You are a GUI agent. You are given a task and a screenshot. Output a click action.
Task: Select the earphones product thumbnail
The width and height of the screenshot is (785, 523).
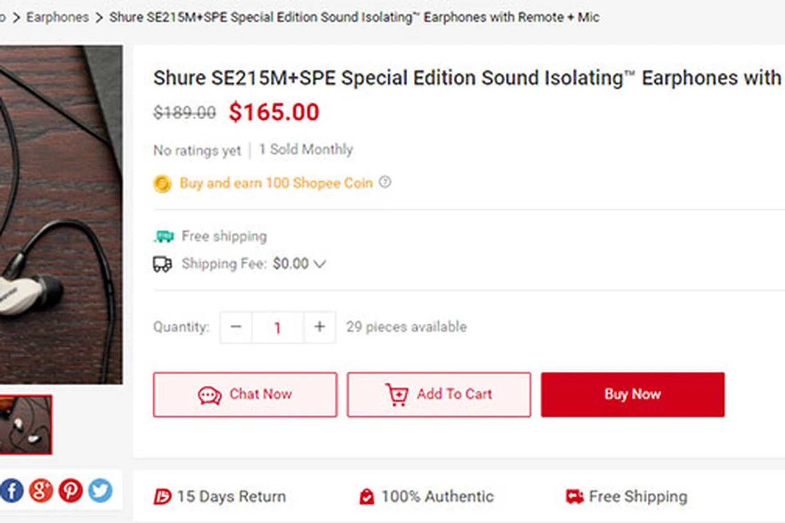point(25,425)
